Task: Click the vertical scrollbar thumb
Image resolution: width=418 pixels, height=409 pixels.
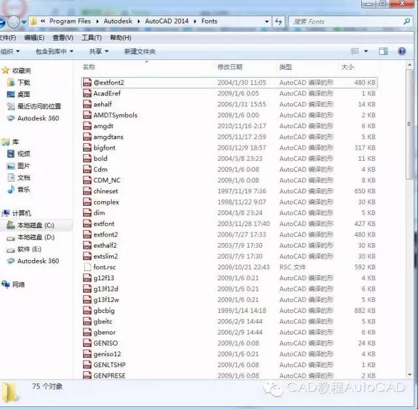Action: coord(410,125)
